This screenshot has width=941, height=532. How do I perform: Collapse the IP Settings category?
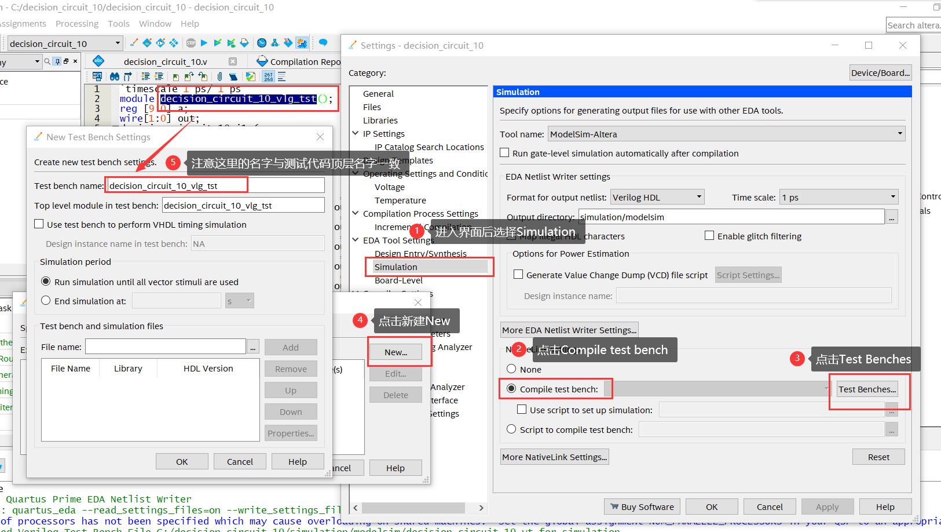[x=356, y=133]
